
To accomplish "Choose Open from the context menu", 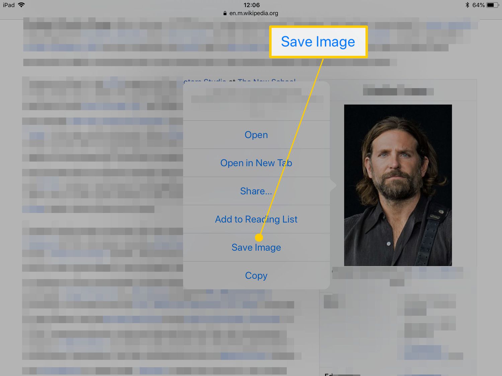I will point(256,135).
